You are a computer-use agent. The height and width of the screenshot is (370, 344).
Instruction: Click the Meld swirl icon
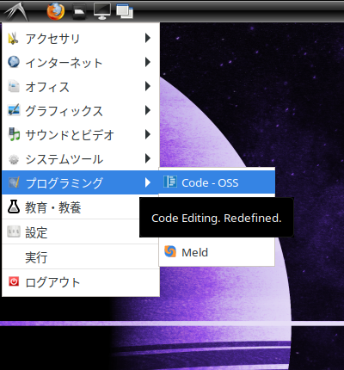(x=170, y=252)
